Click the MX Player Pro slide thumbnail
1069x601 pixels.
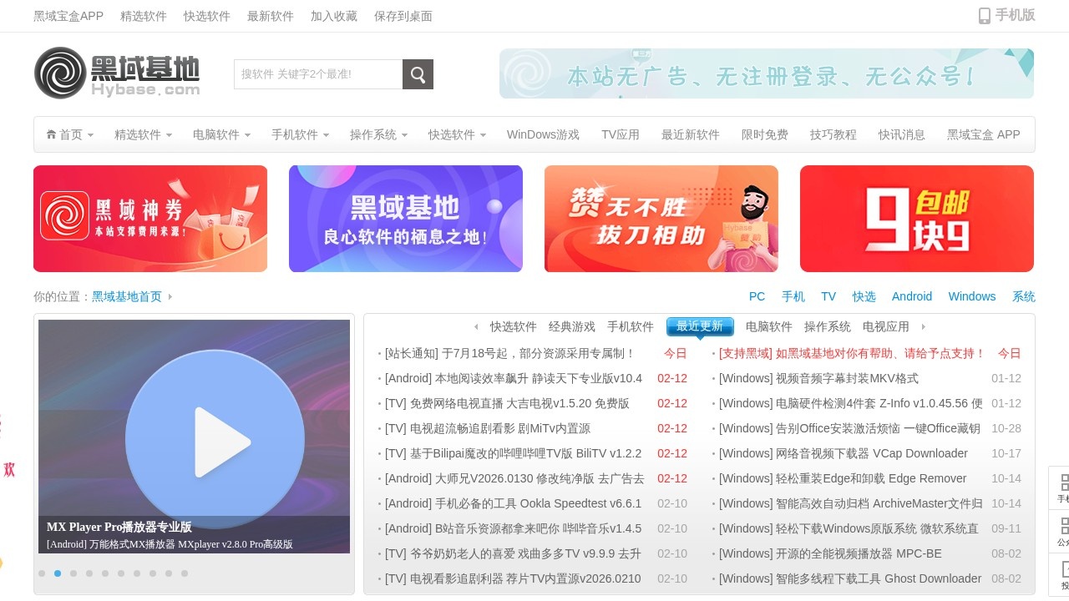194,434
